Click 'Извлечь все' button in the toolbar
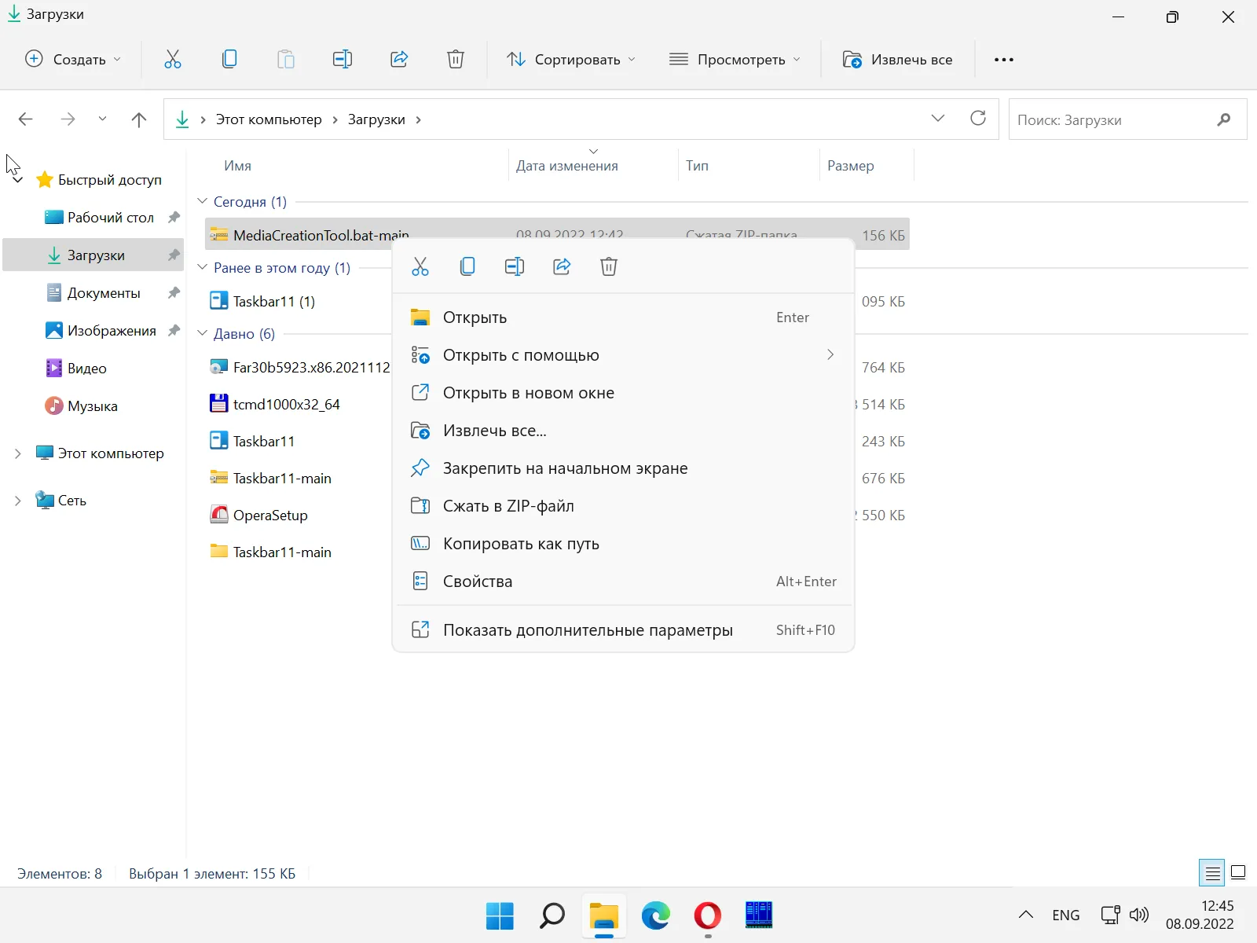 898,60
